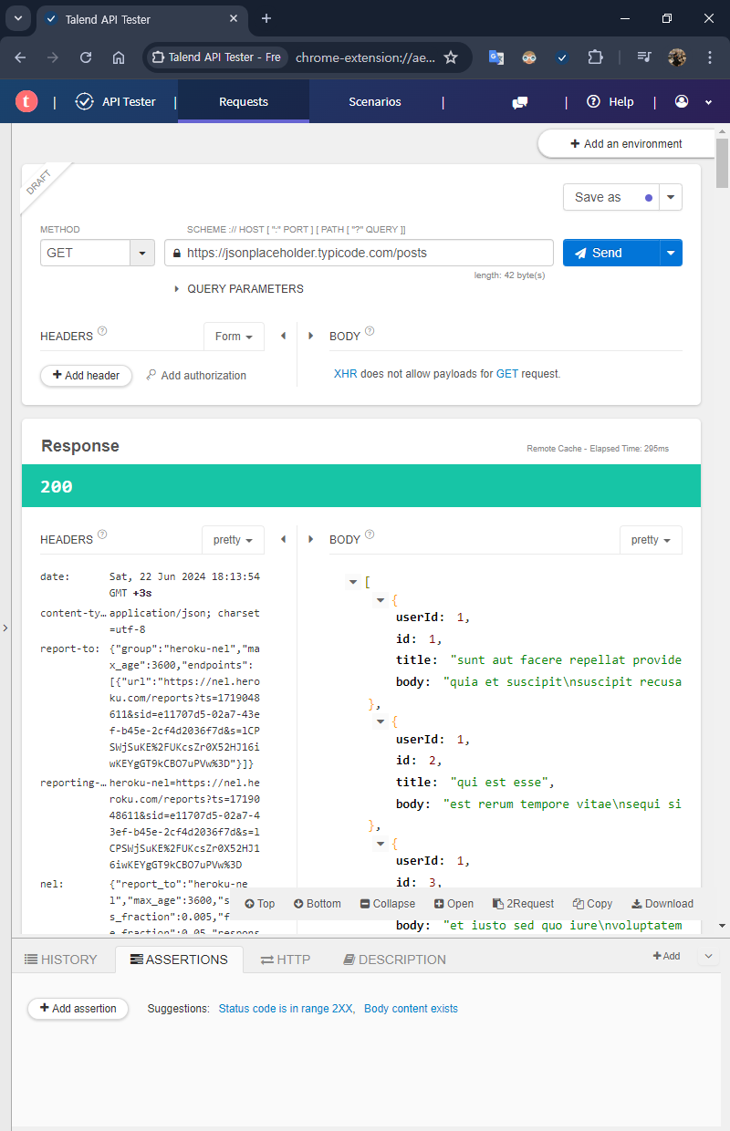Open the Save as dropdown arrow
This screenshot has height=1131, width=730.
672,197
